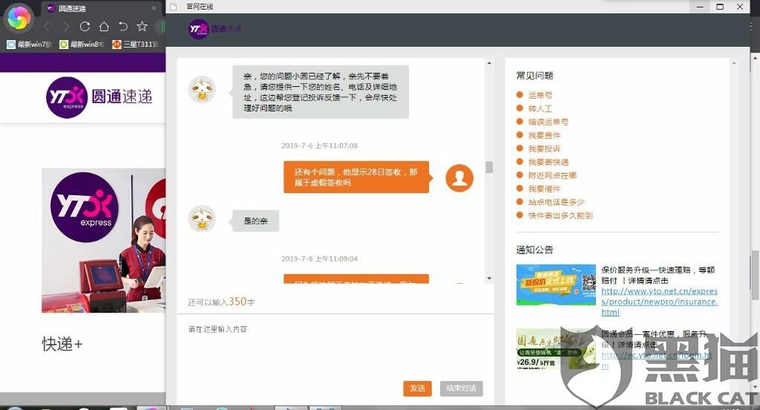This screenshot has width=760, height=410.
Task: Click the 圆通速递 logo on the background page
Action: click(99, 97)
